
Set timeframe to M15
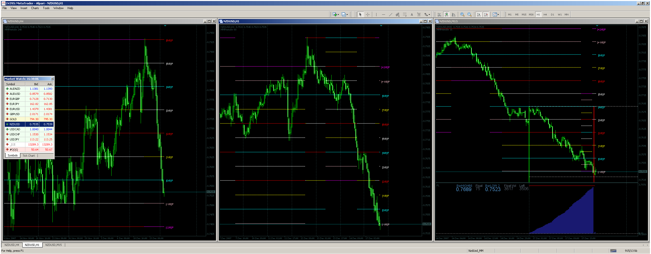524,14
